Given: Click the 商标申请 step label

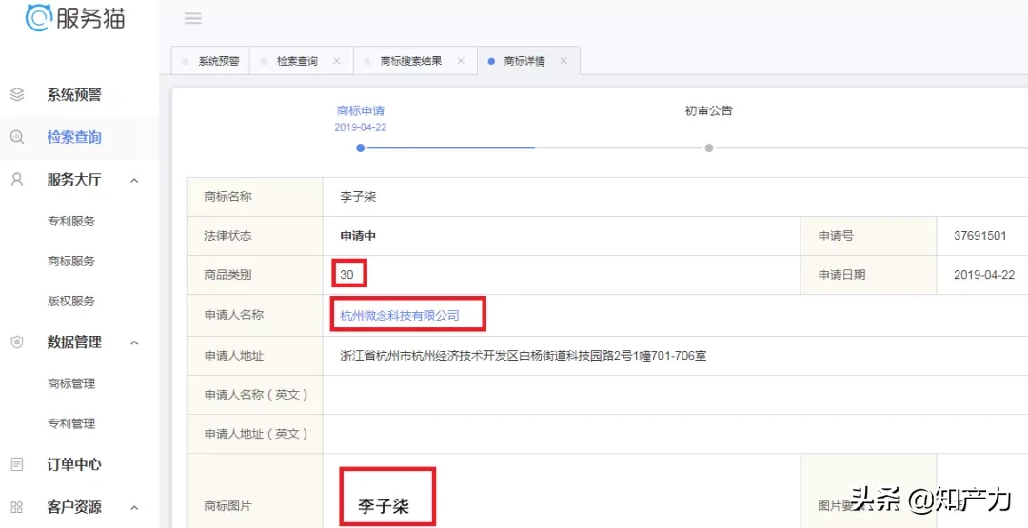Looking at the screenshot, I should point(361,110).
